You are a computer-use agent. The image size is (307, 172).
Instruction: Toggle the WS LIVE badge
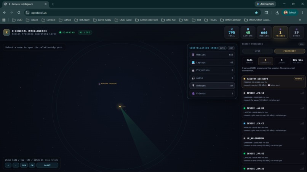pyautogui.click(x=85, y=32)
